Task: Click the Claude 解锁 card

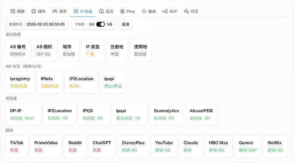Action: [x=191, y=146]
